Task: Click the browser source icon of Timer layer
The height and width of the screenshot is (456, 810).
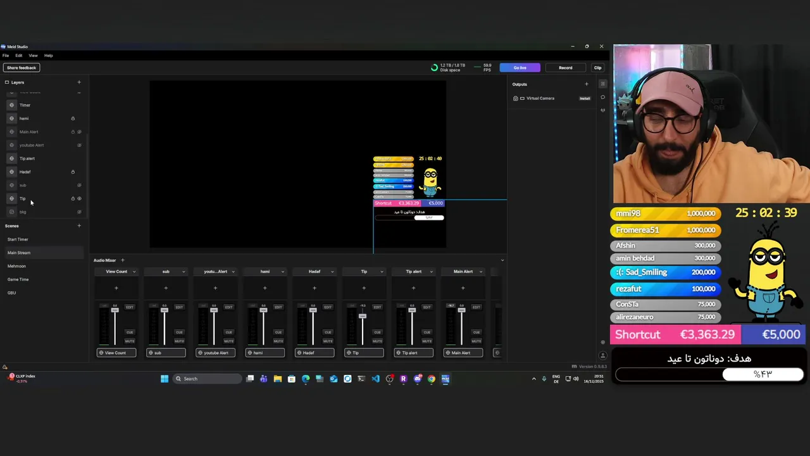Action: pos(11,105)
